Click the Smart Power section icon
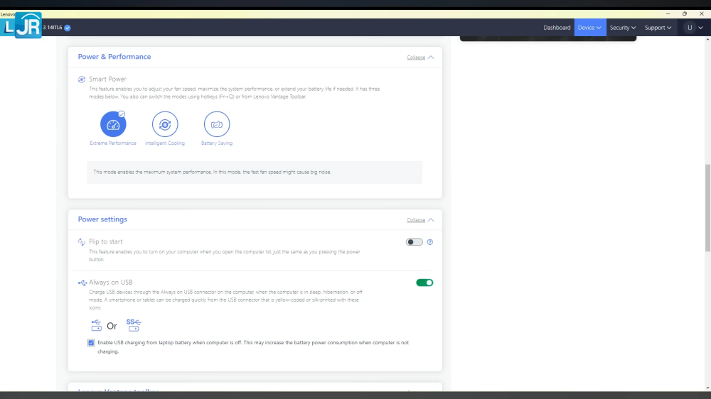 (x=82, y=80)
